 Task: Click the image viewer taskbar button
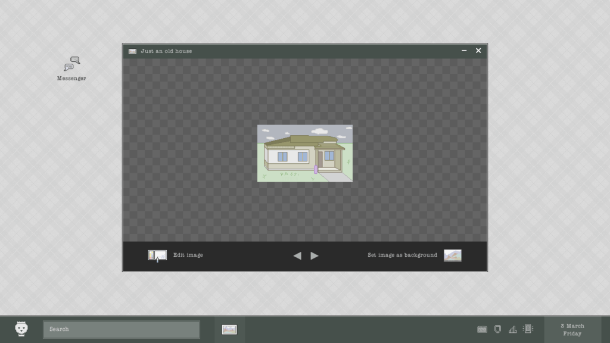[229, 329]
